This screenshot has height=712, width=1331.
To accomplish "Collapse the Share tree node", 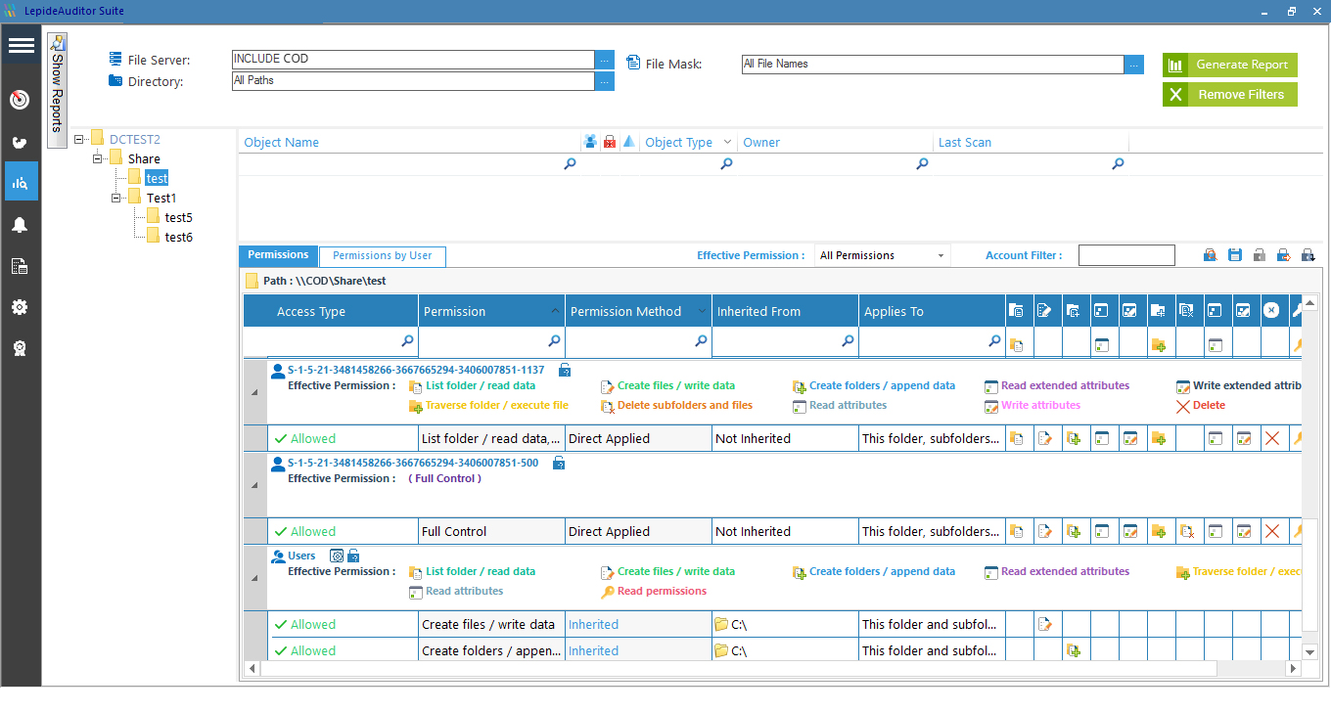I will [98, 158].
